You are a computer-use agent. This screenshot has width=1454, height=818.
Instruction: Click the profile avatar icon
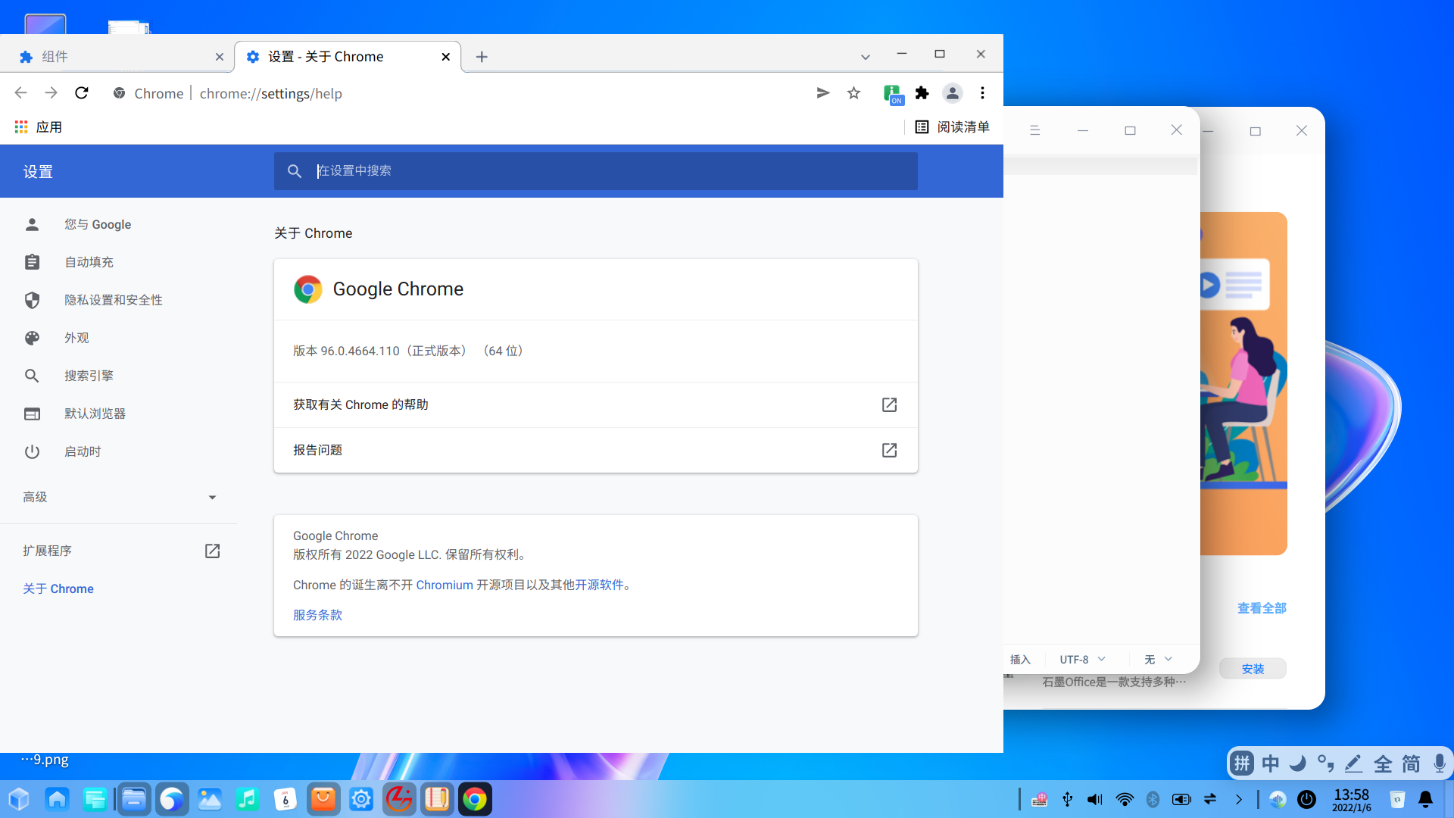tap(952, 93)
